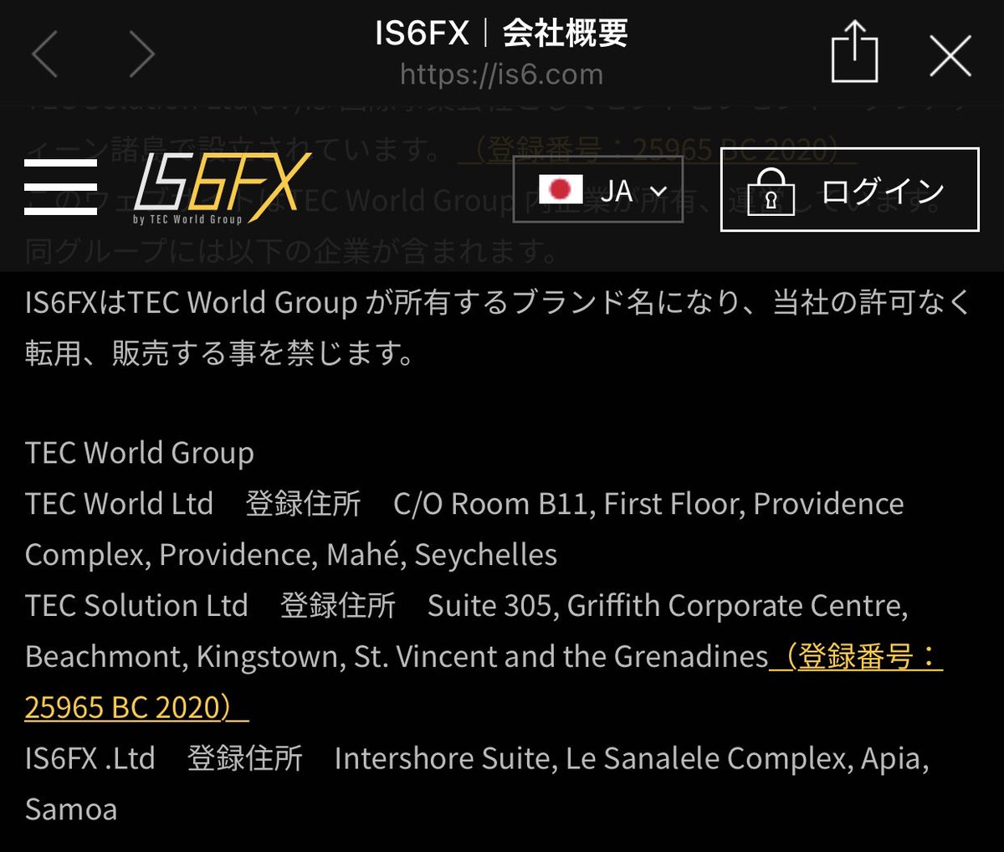Click the TEC World Ltd company name
The height and width of the screenshot is (852, 1004).
[119, 504]
